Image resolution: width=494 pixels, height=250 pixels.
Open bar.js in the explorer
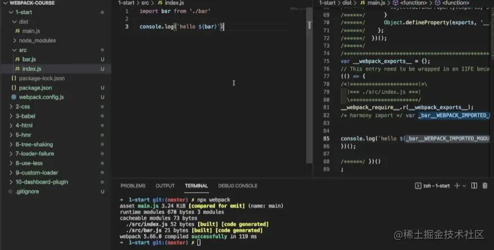(29, 59)
